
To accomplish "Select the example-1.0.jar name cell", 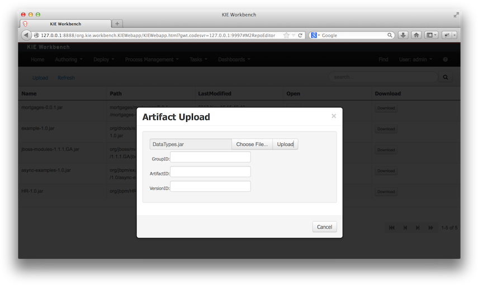I will tap(38, 129).
